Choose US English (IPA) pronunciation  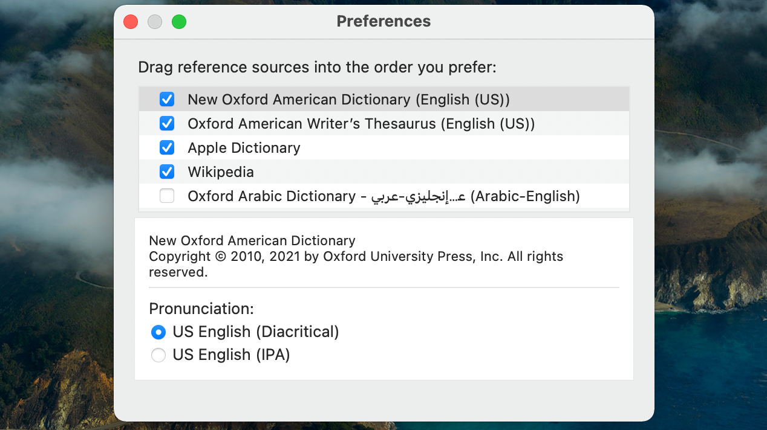158,355
